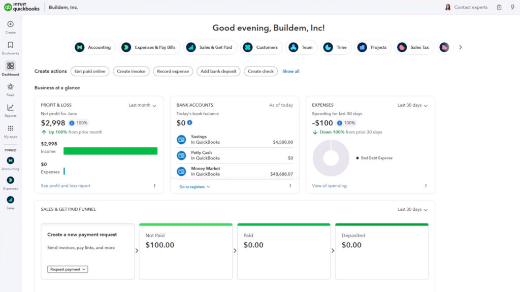Image resolution: width=520 pixels, height=292 pixels.
Task: Open the Feed icon in sidebar
Action: pos(10,87)
